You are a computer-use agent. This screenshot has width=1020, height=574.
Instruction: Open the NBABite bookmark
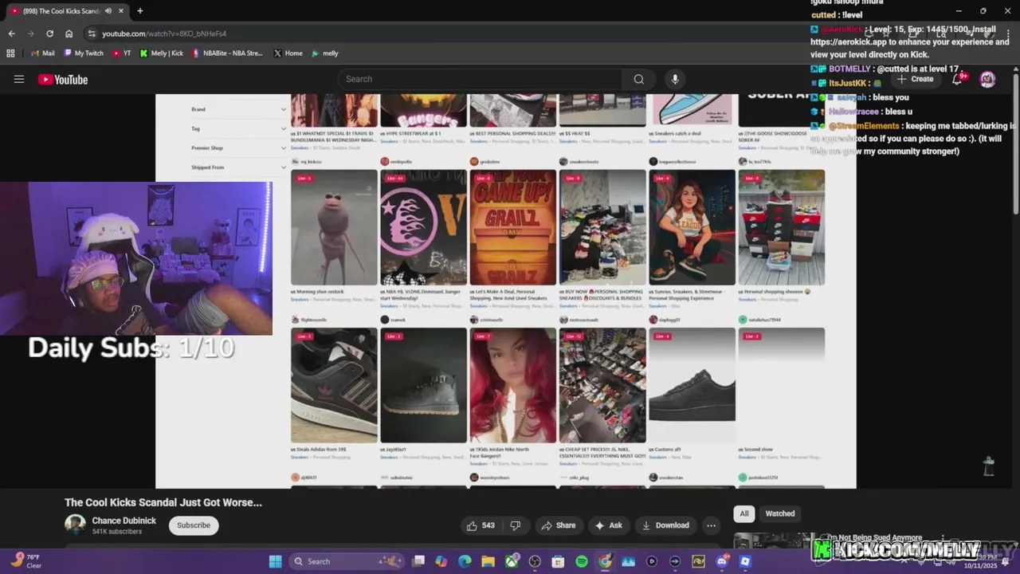coord(226,53)
